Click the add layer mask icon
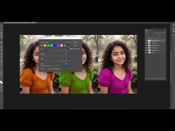The image size is (175, 131). coord(153,79)
